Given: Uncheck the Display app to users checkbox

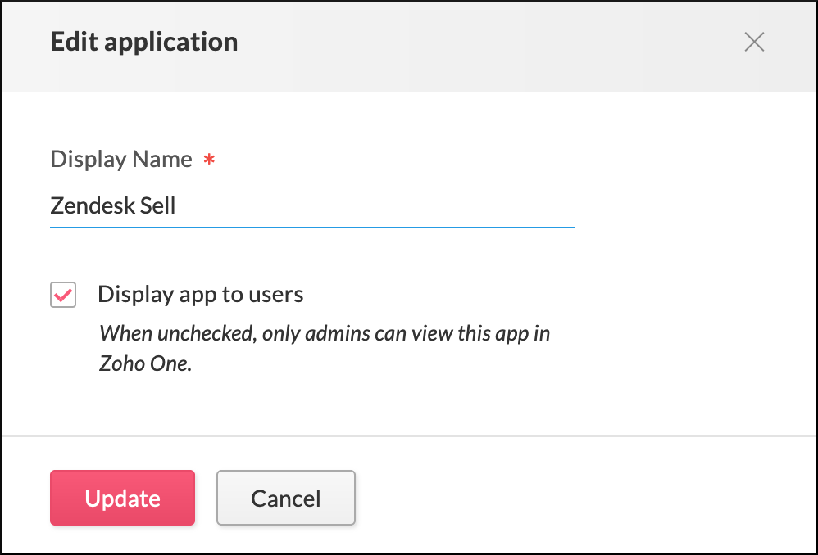Looking at the screenshot, I should point(63,295).
